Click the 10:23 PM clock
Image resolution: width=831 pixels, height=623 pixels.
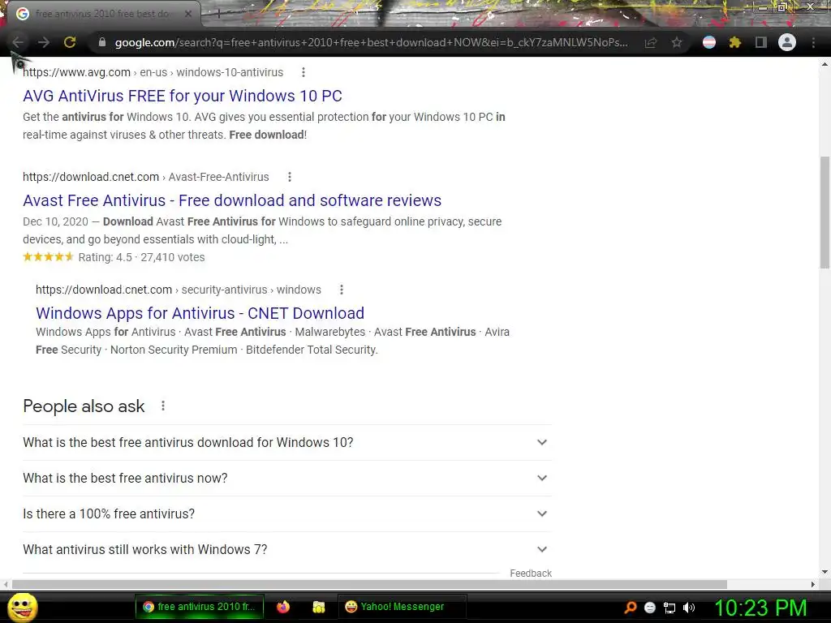tap(760, 608)
